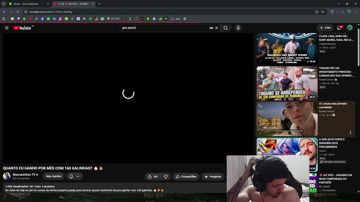Viewport: 360px width, 202px height.
Task: Install app using address bar icon
Action: (316, 12)
